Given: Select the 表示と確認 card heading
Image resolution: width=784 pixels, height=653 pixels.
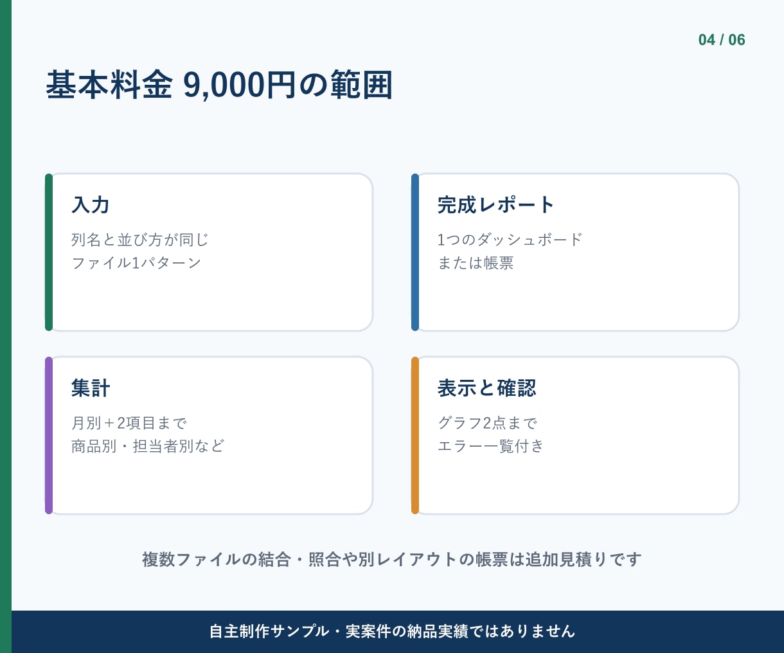Looking at the screenshot, I should pos(486,388).
